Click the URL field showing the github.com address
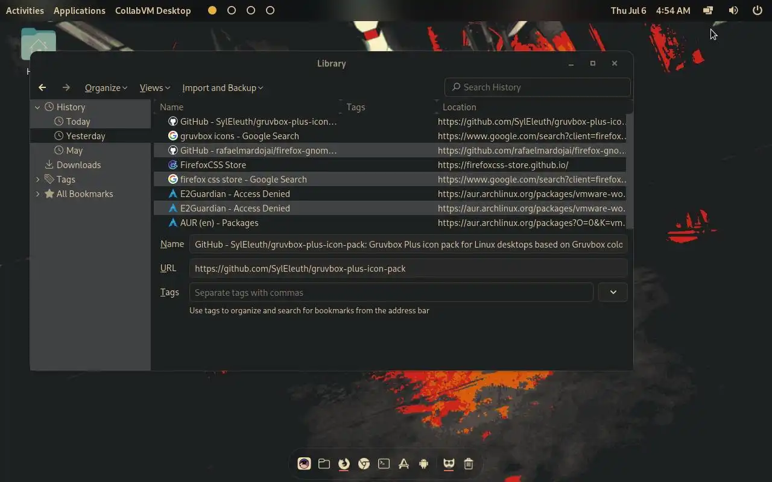772x482 pixels. tap(408, 268)
